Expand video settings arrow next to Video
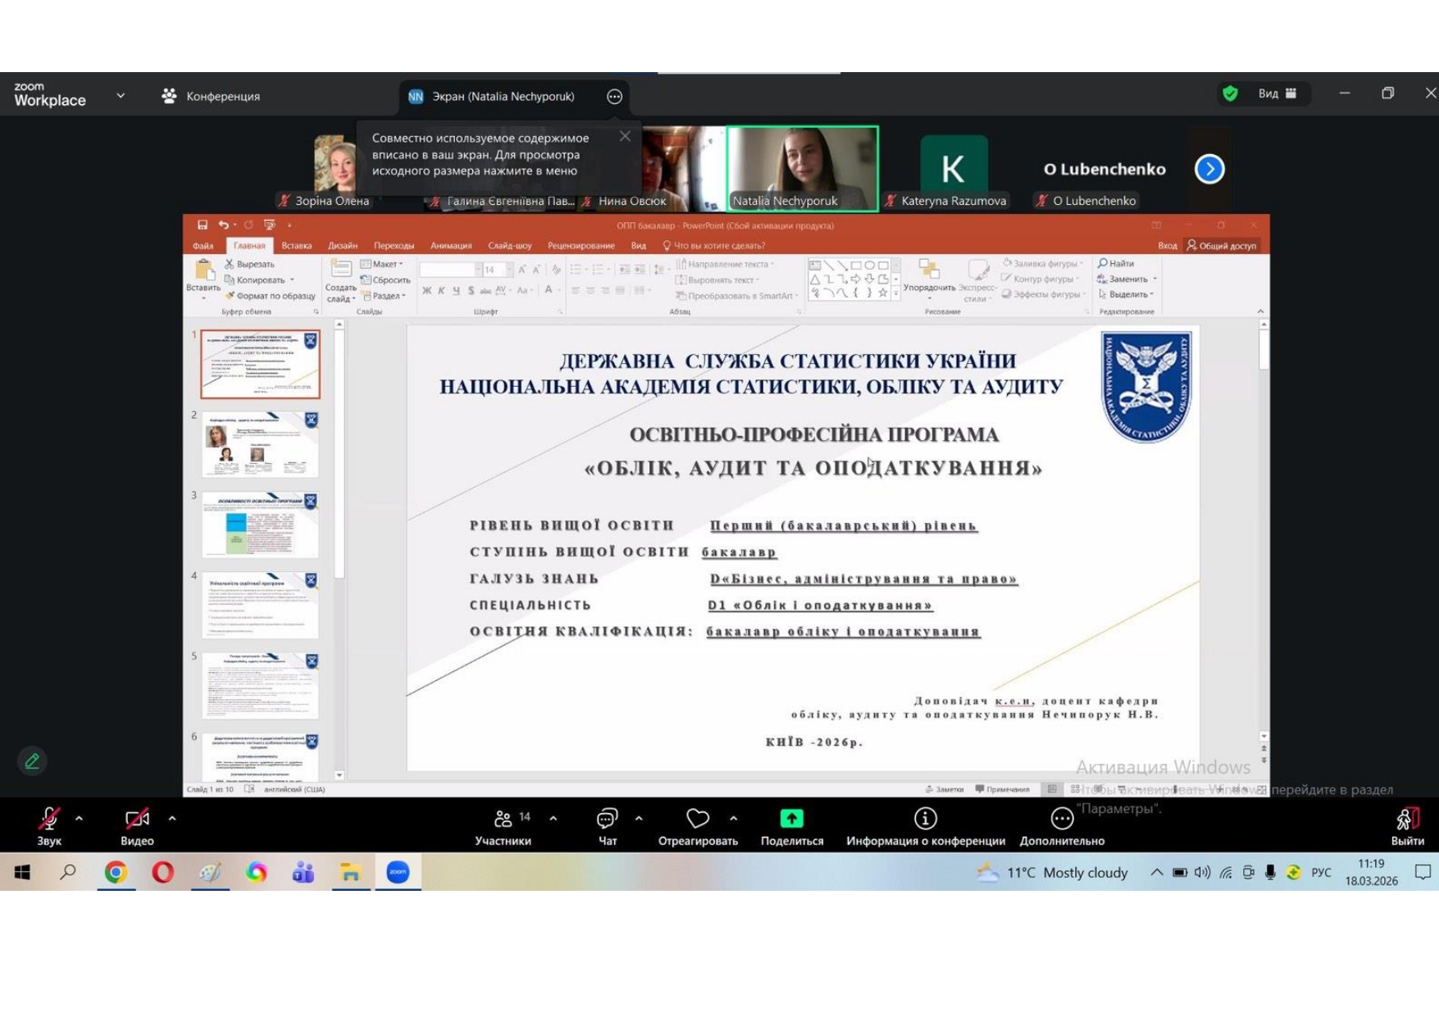Screen dimensions: 1439x1017 tap(172, 818)
